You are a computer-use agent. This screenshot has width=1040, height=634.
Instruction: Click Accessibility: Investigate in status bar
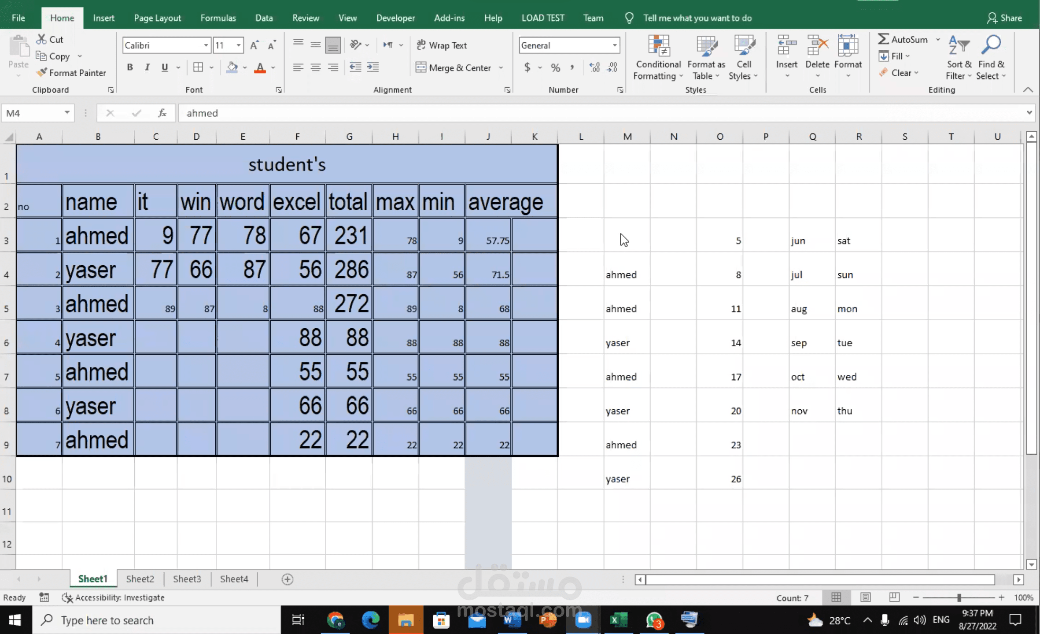113,597
